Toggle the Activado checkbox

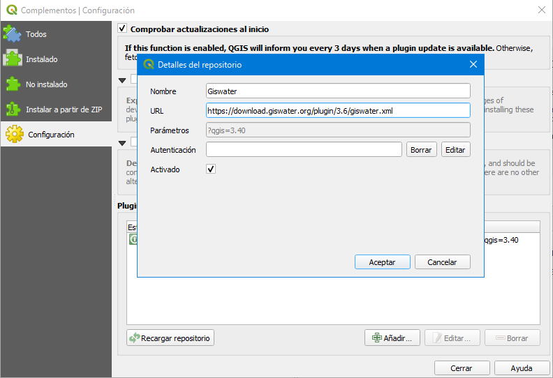[x=211, y=169]
